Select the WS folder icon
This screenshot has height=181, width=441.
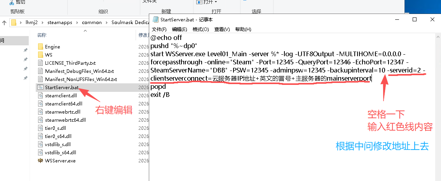[x=40, y=55]
